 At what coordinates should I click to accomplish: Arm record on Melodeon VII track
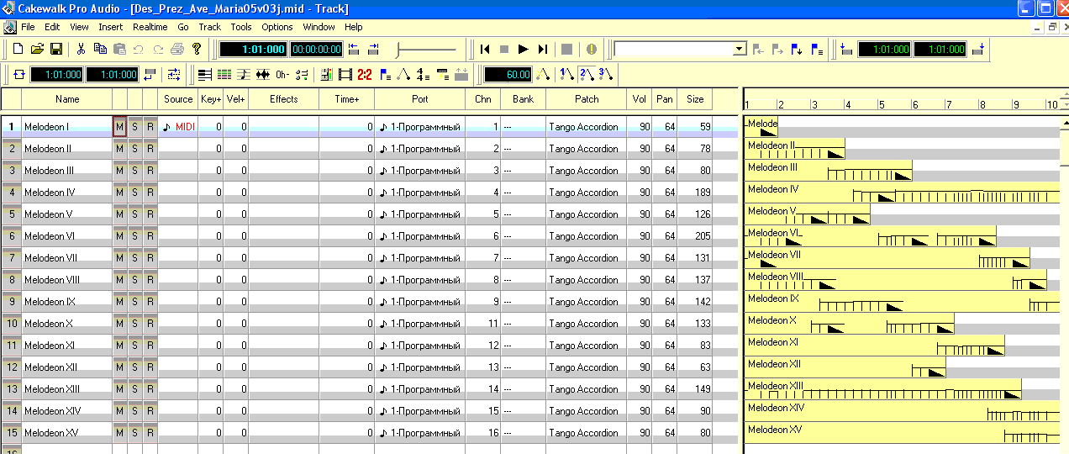click(x=150, y=258)
